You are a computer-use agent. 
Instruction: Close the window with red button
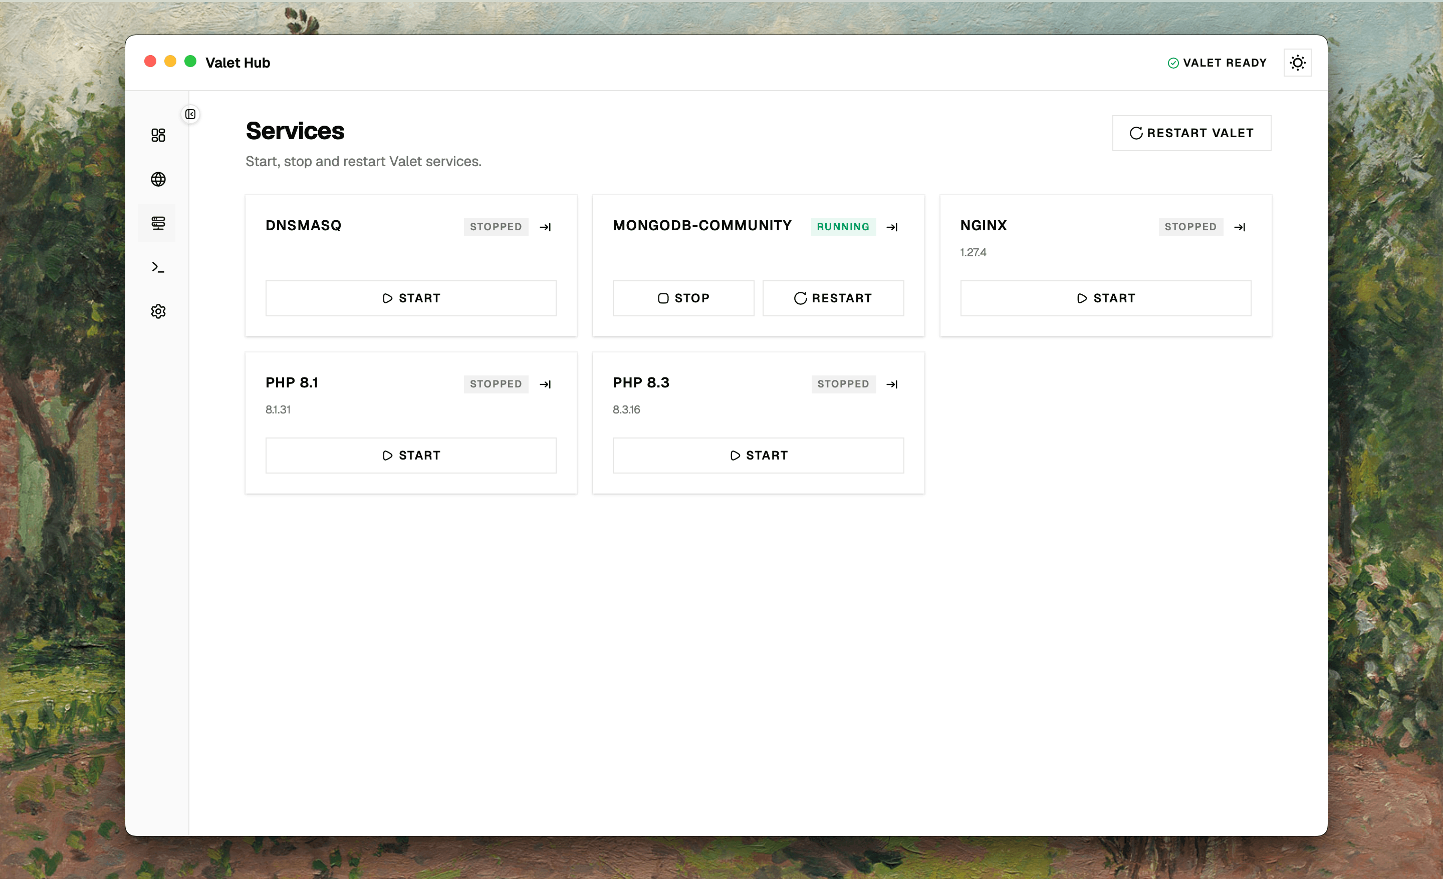tap(150, 62)
